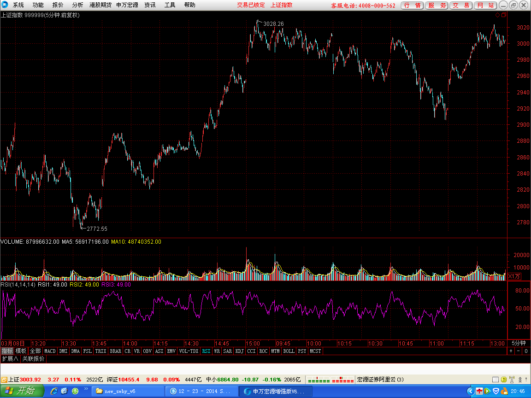
Task: Click the status bar icon left of 上证
Action: click(x=4, y=380)
